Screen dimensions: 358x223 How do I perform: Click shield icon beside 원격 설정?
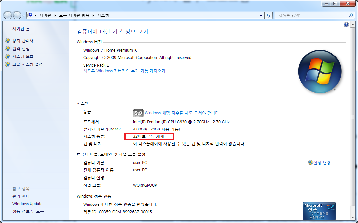point(7,49)
